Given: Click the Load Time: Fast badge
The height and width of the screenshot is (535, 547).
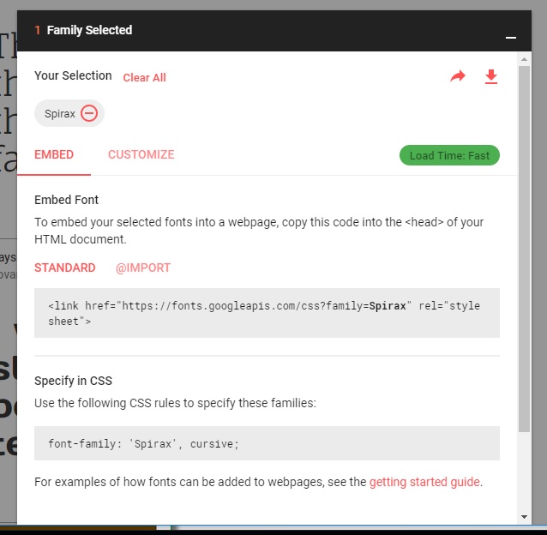Looking at the screenshot, I should [x=449, y=155].
